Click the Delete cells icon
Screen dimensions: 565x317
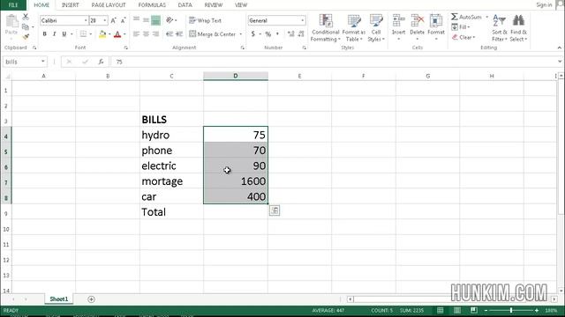point(418,20)
